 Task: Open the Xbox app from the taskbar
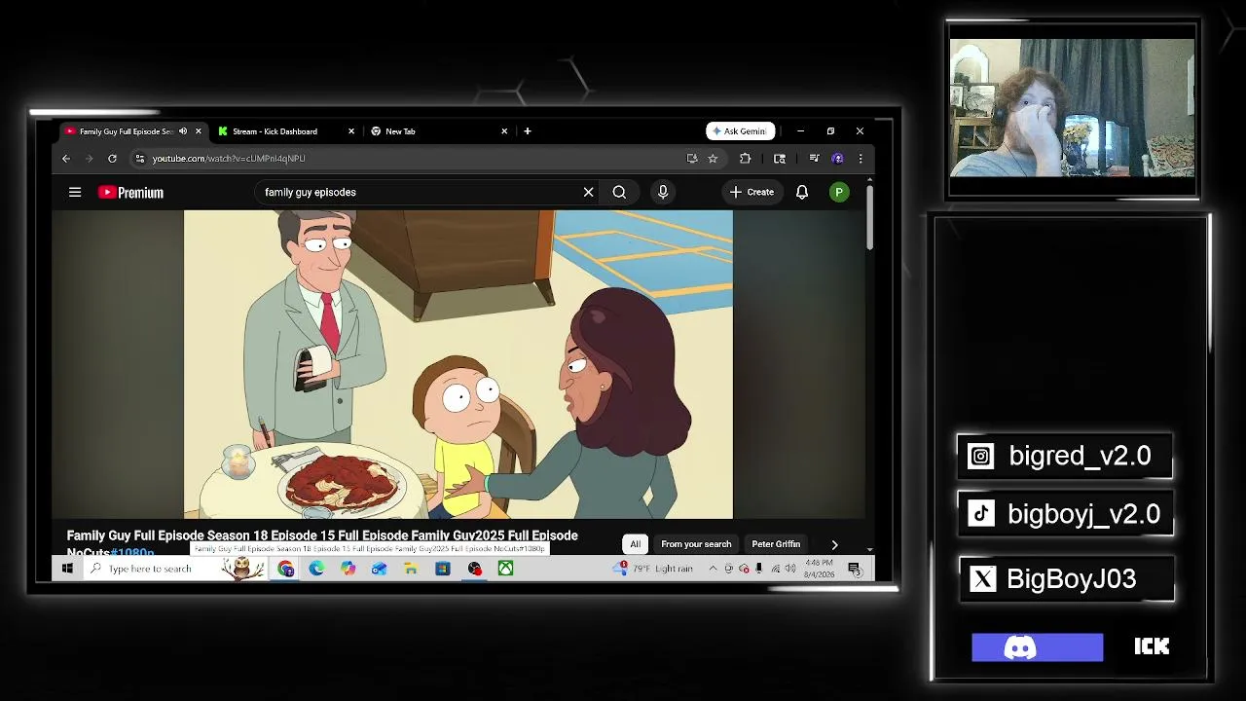pyautogui.click(x=506, y=569)
